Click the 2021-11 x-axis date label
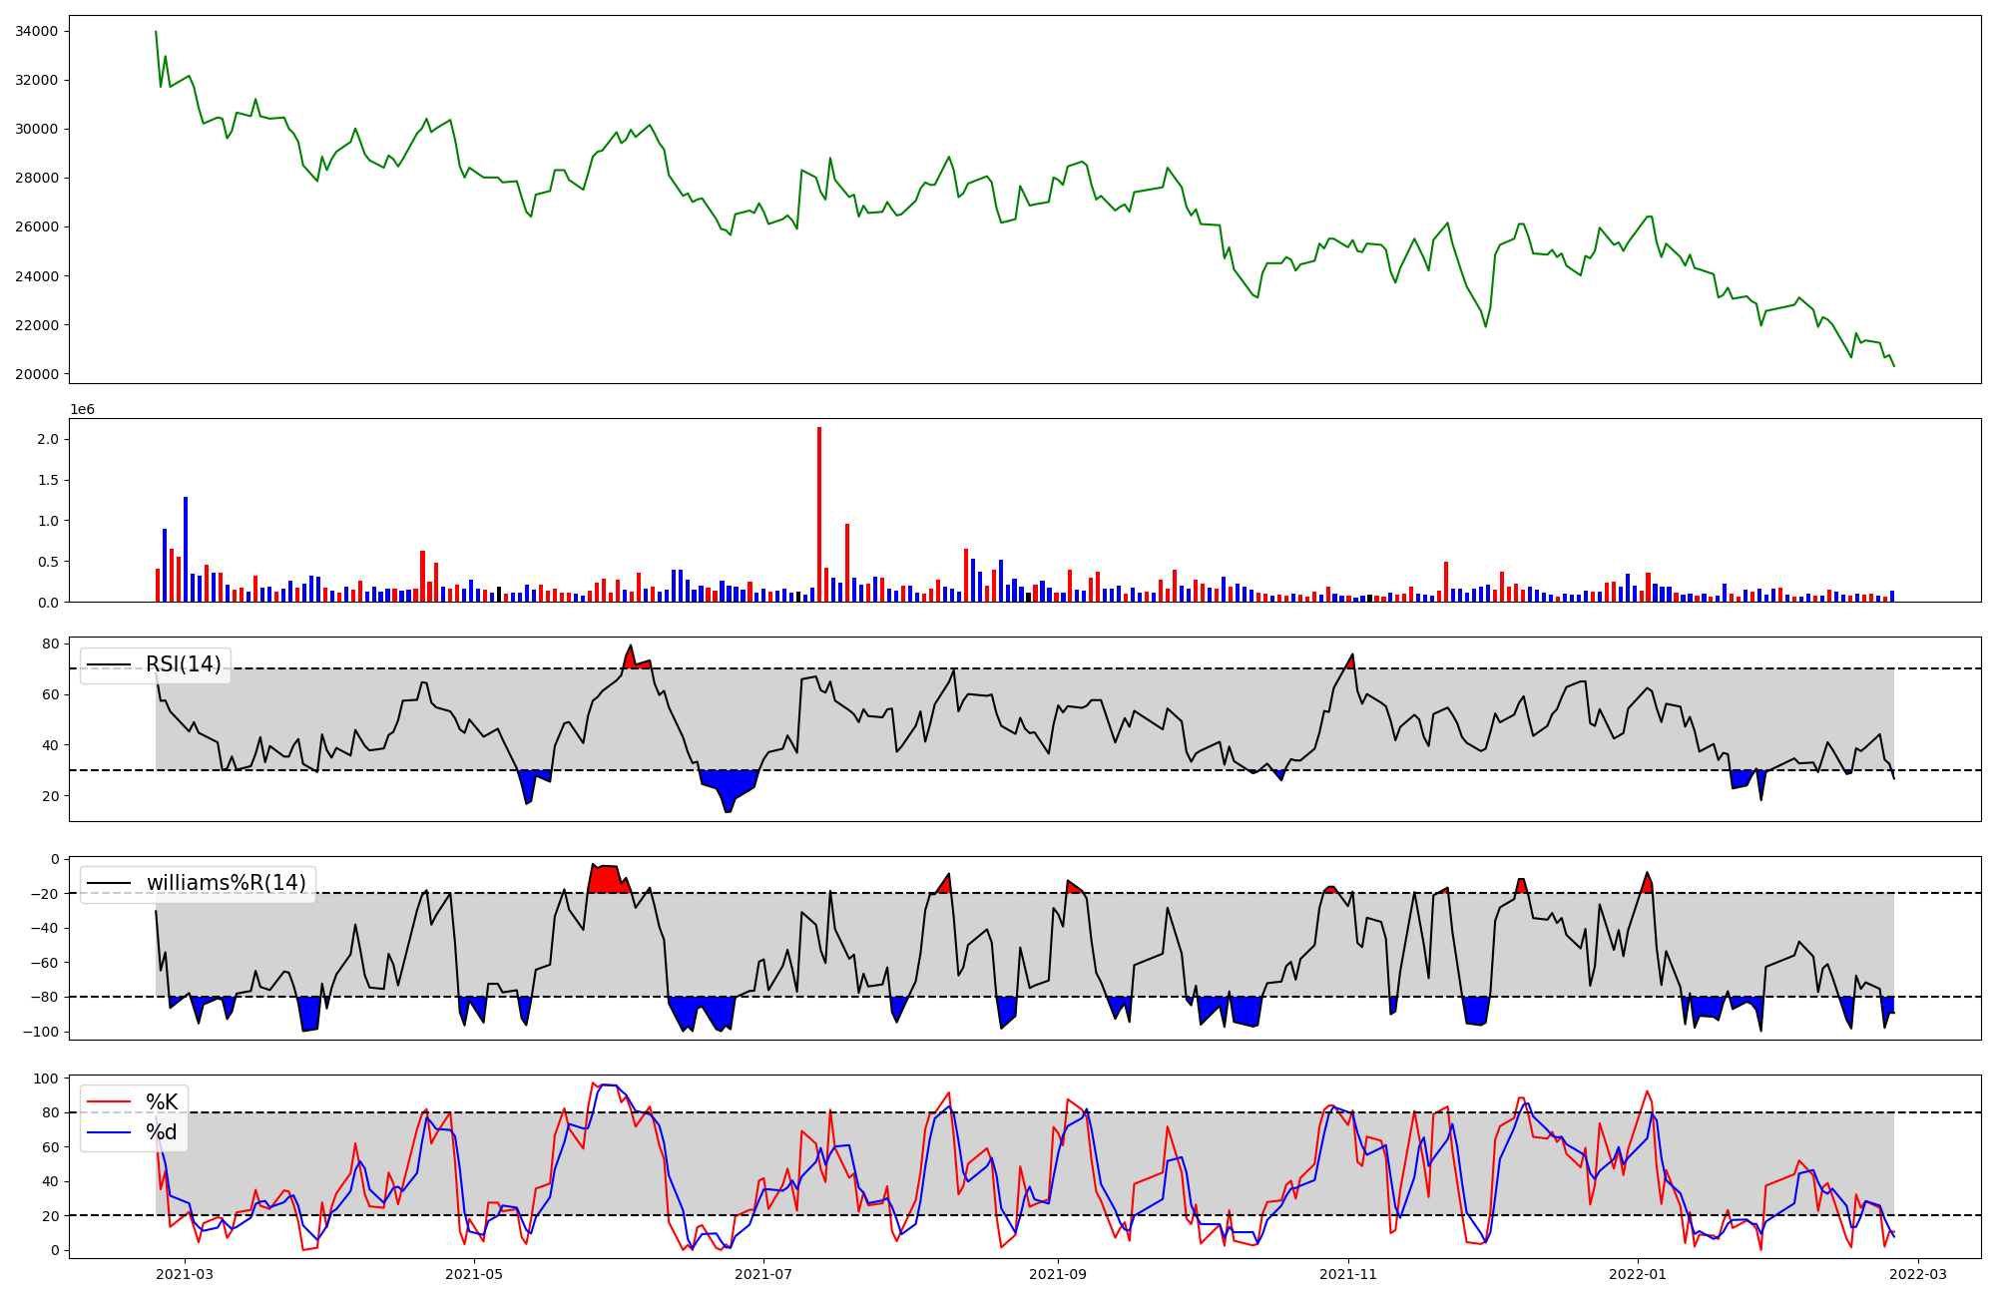This screenshot has width=1996, height=1297. pyautogui.click(x=1348, y=1273)
